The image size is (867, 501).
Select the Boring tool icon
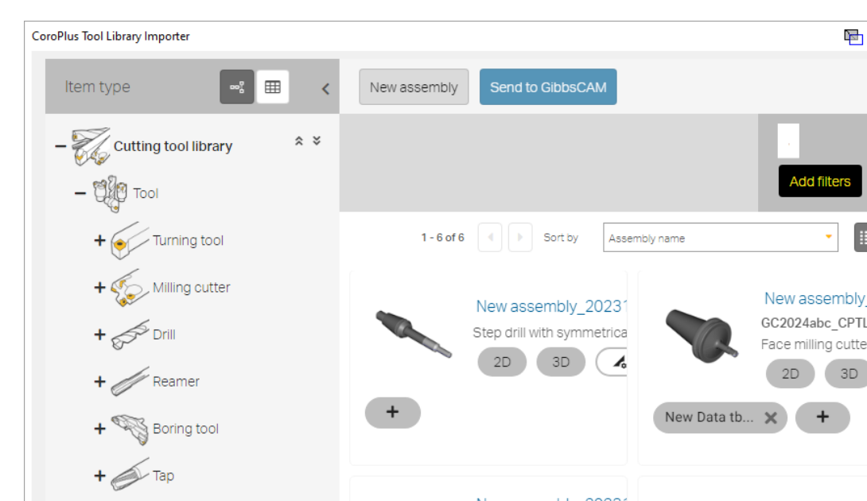click(130, 429)
